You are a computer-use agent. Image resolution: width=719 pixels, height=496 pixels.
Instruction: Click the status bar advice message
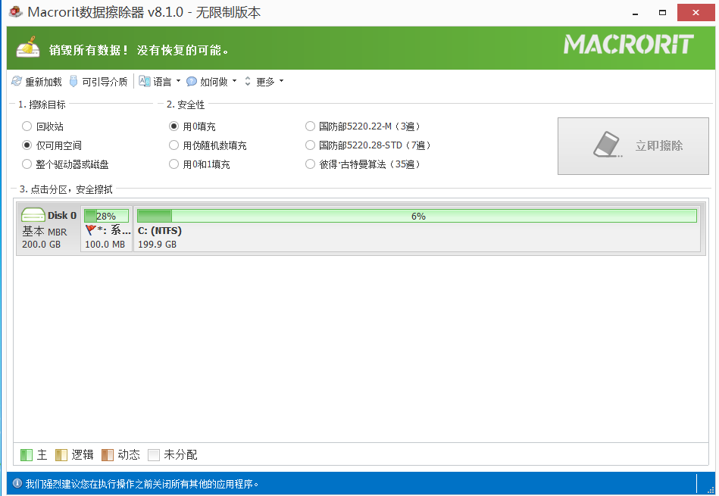click(x=142, y=484)
